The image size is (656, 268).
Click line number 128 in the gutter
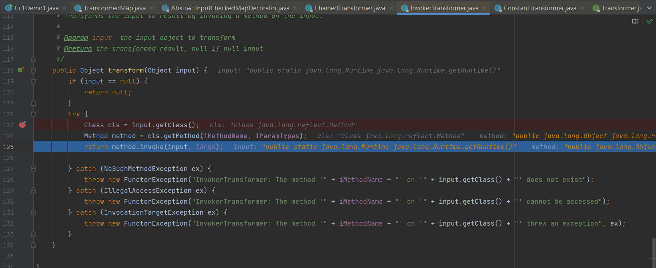point(9,180)
